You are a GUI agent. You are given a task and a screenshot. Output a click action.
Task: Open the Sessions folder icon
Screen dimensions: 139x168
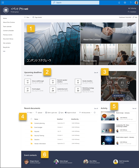(x=32, y=139)
